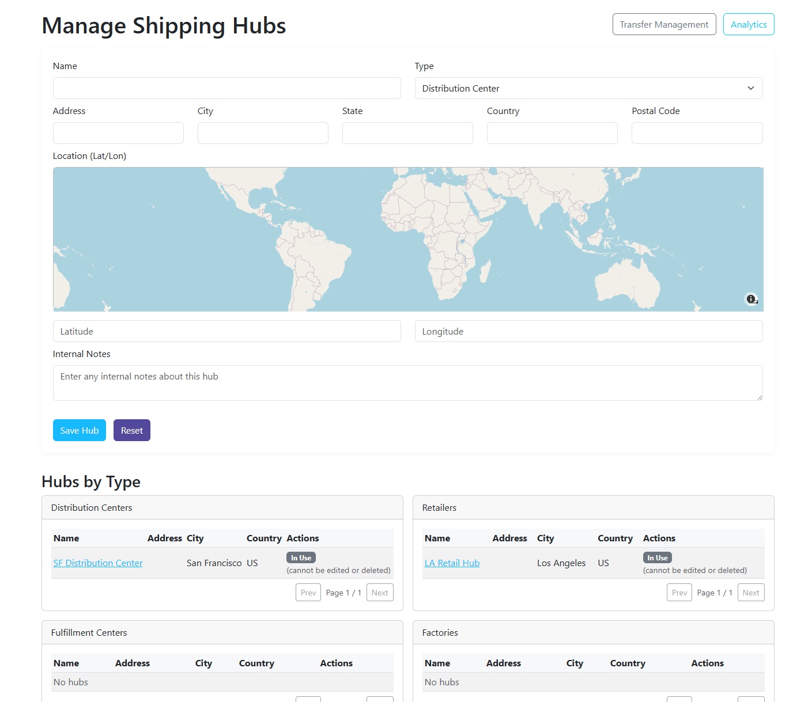Focus the Internal Notes text area
This screenshot has width=797, height=702.
(x=407, y=382)
